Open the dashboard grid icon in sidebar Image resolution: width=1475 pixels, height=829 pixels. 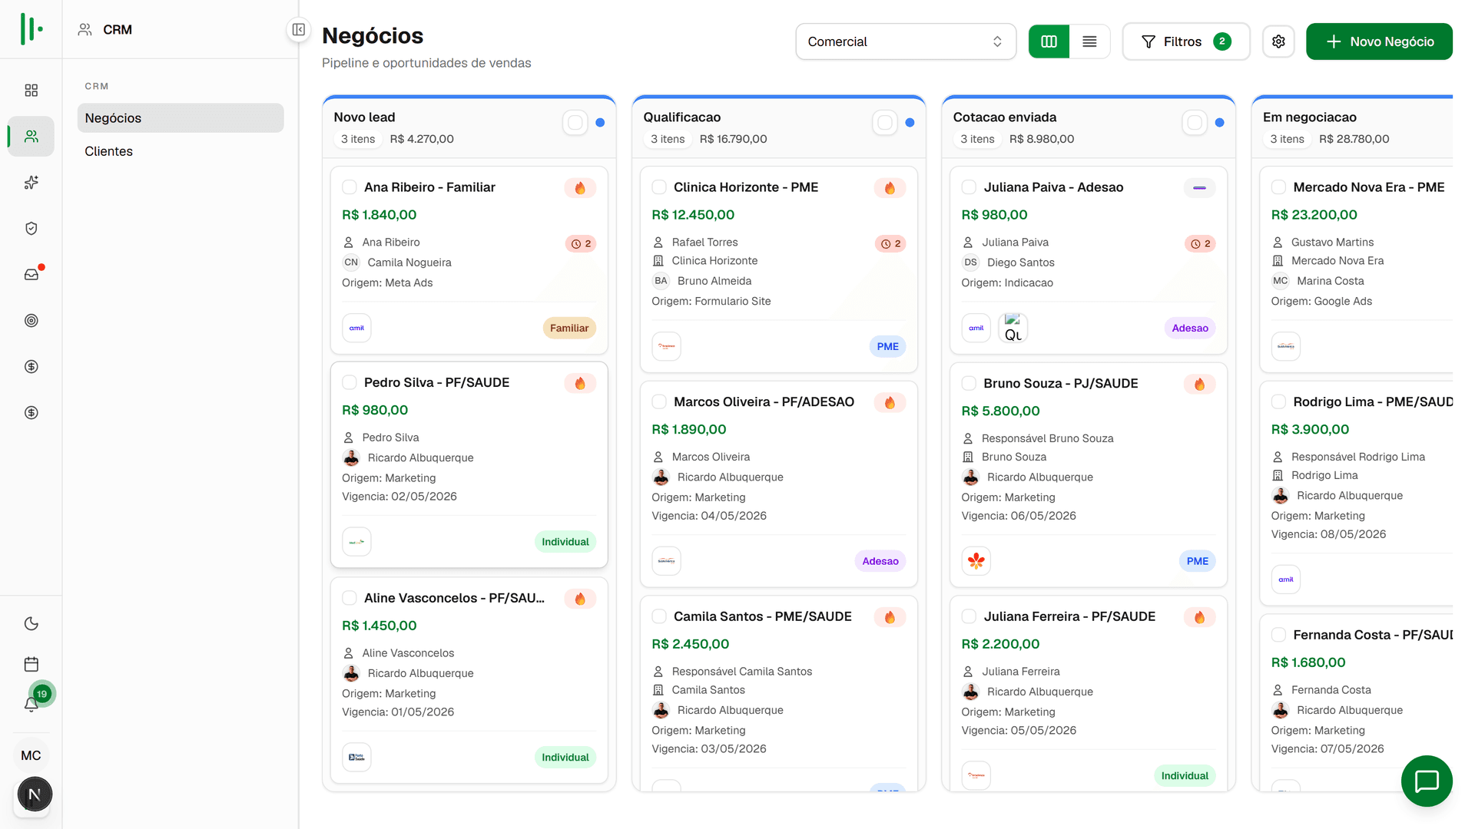(x=31, y=91)
